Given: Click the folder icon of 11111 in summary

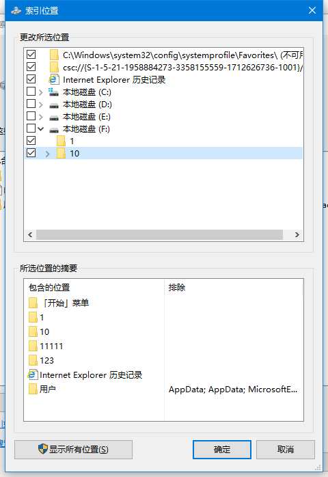Looking at the screenshot, I should 33,346.
